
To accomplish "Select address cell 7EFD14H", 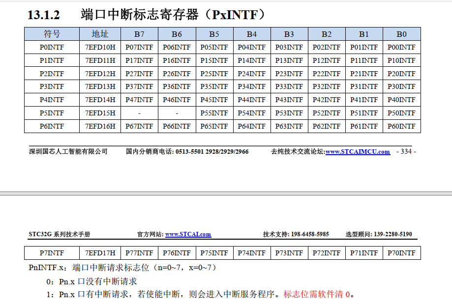I will coord(100,100).
